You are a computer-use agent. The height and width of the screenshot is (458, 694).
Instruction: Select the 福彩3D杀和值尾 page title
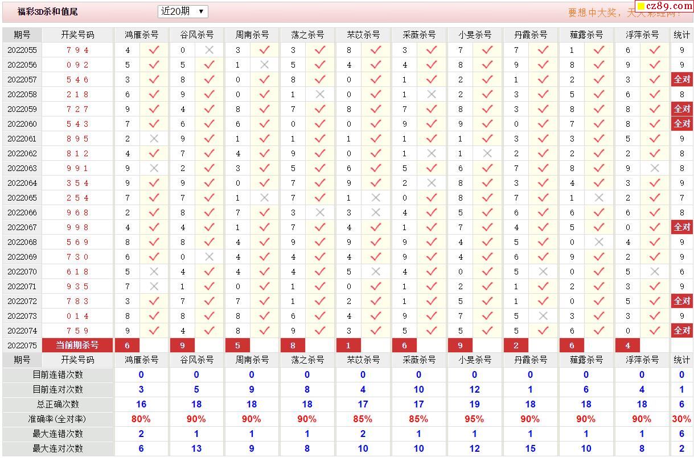pyautogui.click(x=48, y=11)
